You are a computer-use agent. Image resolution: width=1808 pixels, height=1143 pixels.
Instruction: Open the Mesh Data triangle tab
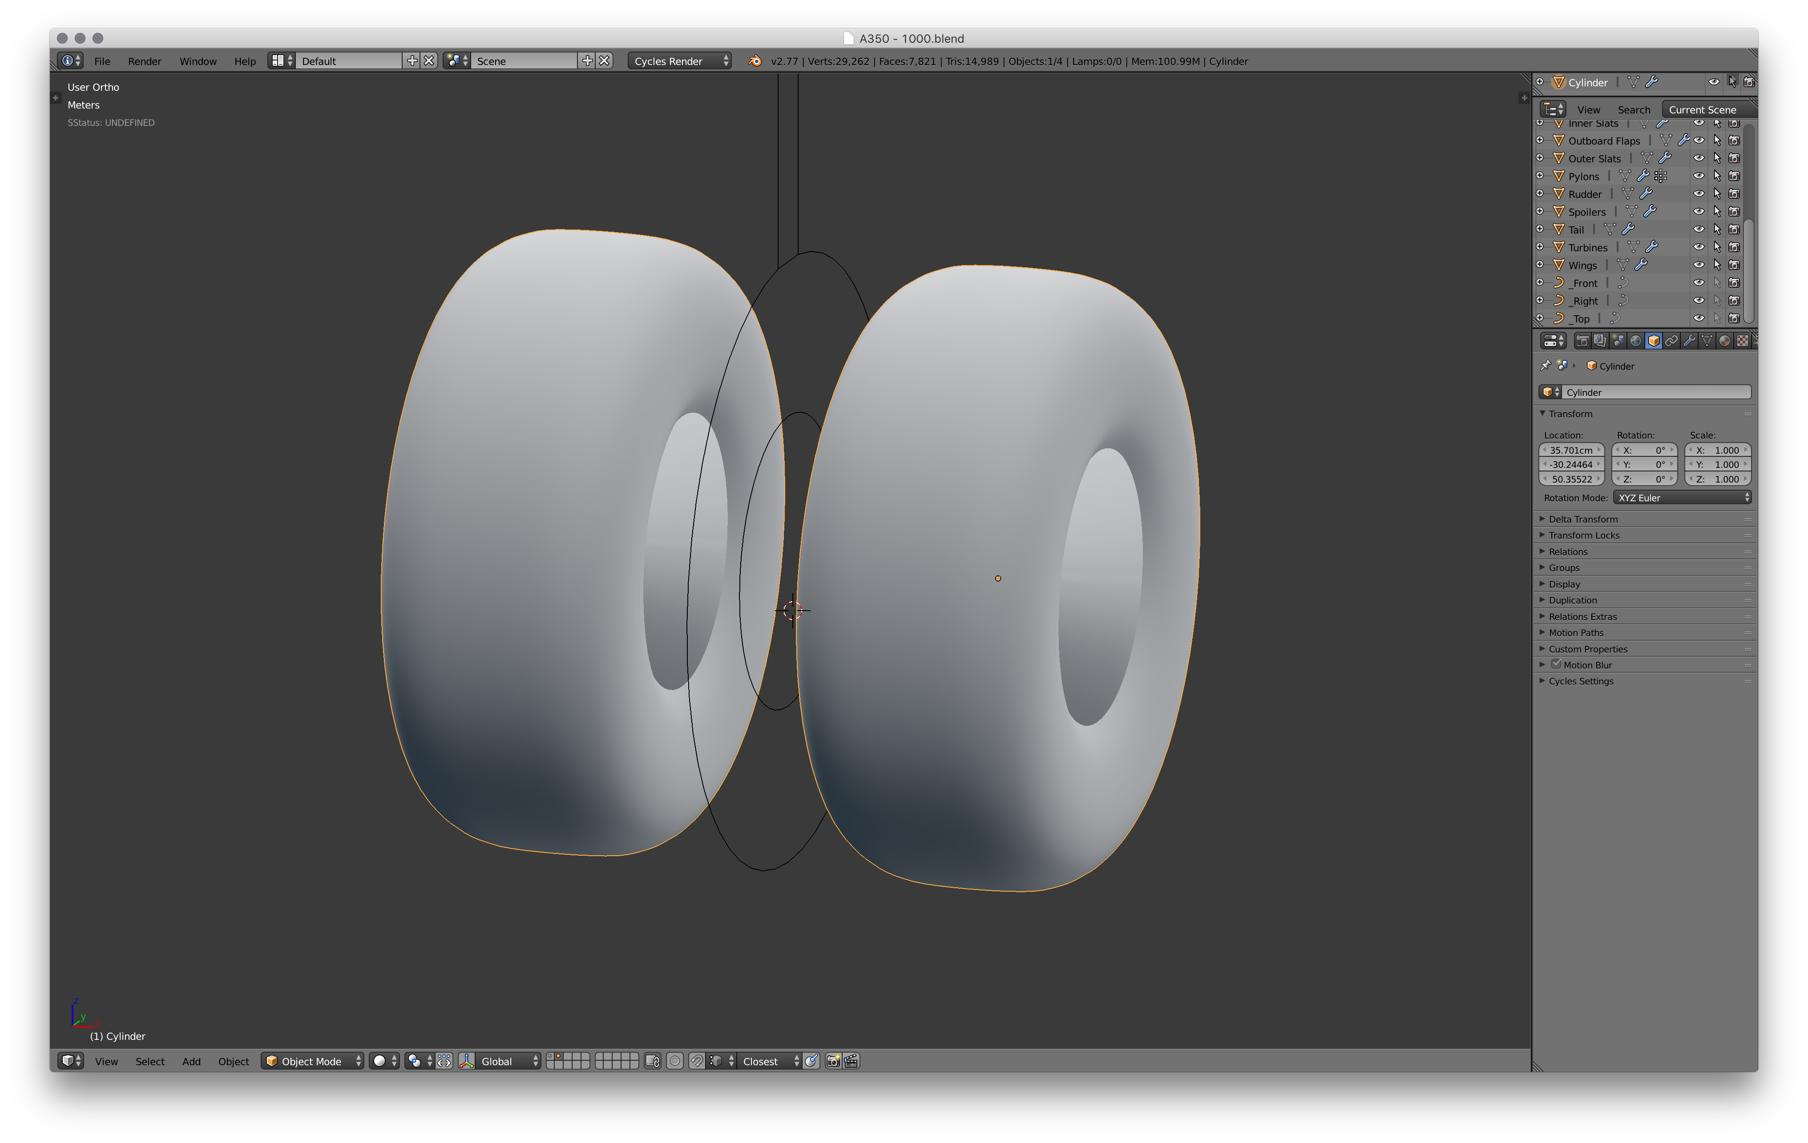pyautogui.click(x=1707, y=341)
